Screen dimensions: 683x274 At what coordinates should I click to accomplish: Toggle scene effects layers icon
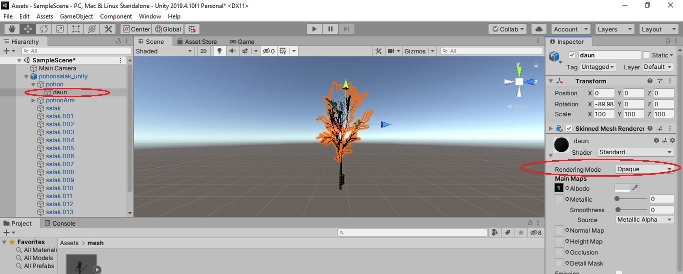pyautogui.click(x=245, y=51)
